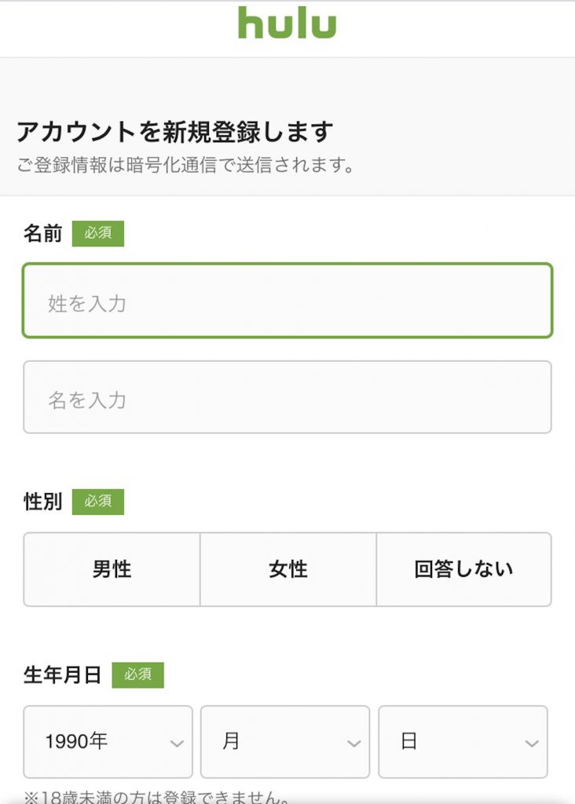
Task: Expand the 日 day dropdown
Action: click(463, 742)
